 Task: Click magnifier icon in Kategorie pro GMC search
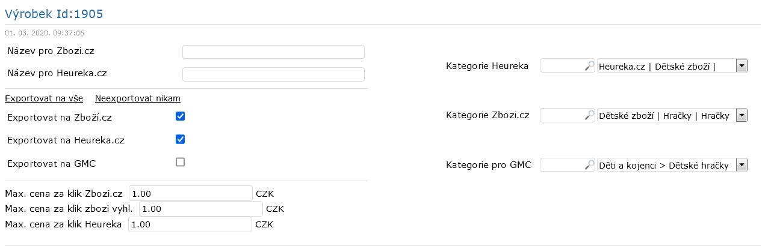[x=589, y=164]
